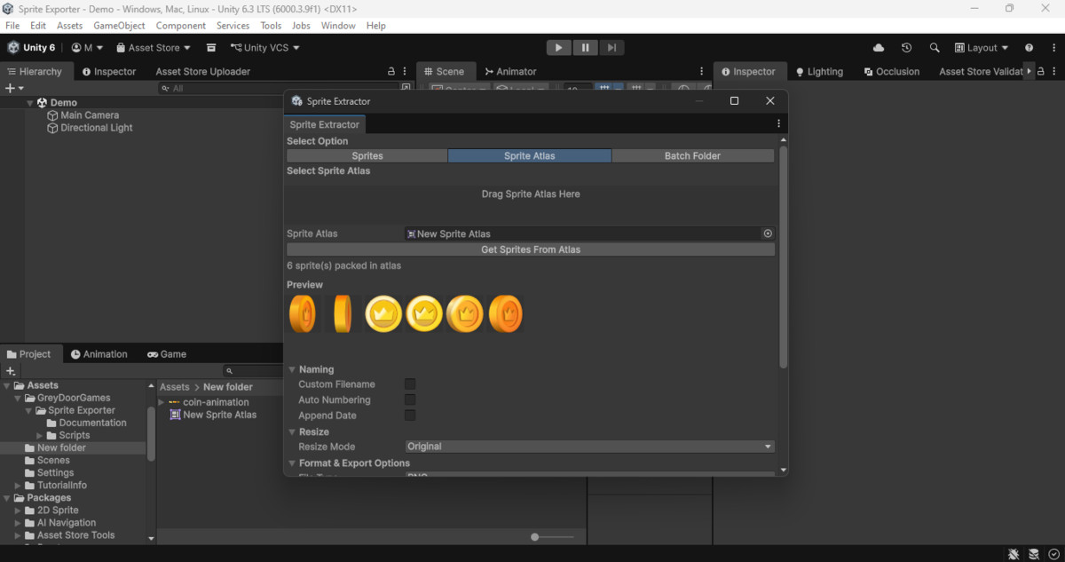Enable the Auto Numbering checkbox
Screen dimensions: 1065x562
point(410,400)
